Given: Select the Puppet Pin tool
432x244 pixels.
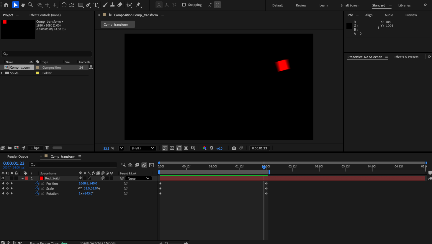Looking at the screenshot, I should (138, 5).
